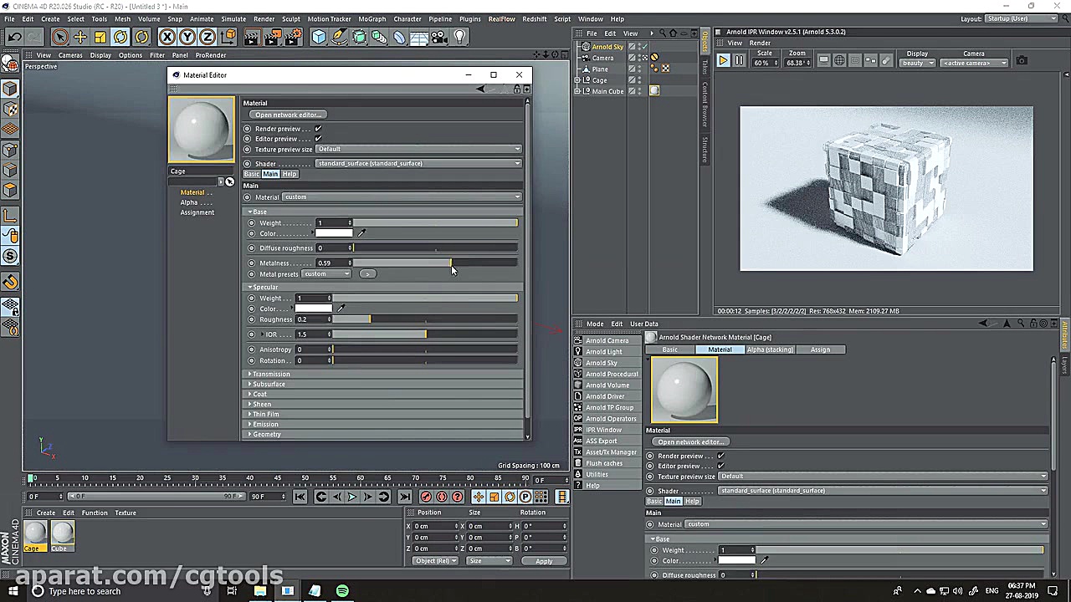1071x602 pixels.
Task: Switch to Alpha tab in Material Editor sidebar
Action: point(190,202)
